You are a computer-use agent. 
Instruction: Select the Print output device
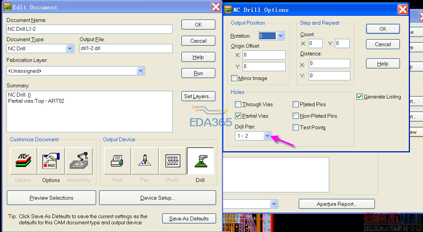(117, 161)
